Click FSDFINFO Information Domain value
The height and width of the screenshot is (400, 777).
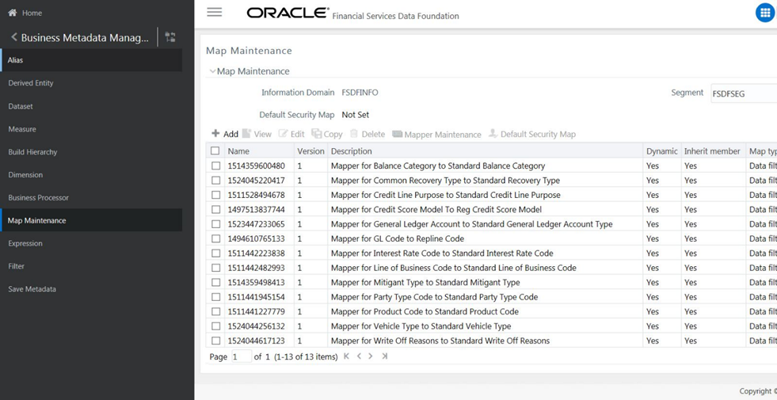pyautogui.click(x=360, y=92)
